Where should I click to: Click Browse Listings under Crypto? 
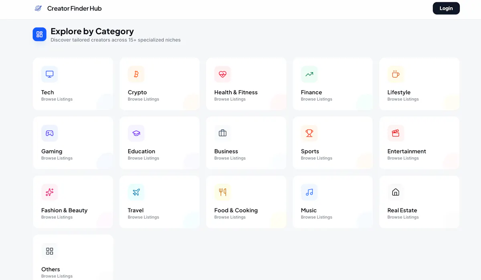point(143,99)
